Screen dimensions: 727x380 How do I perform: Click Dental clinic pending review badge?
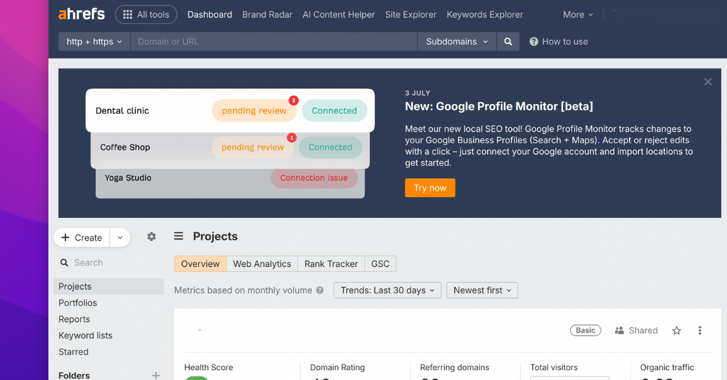pos(254,111)
